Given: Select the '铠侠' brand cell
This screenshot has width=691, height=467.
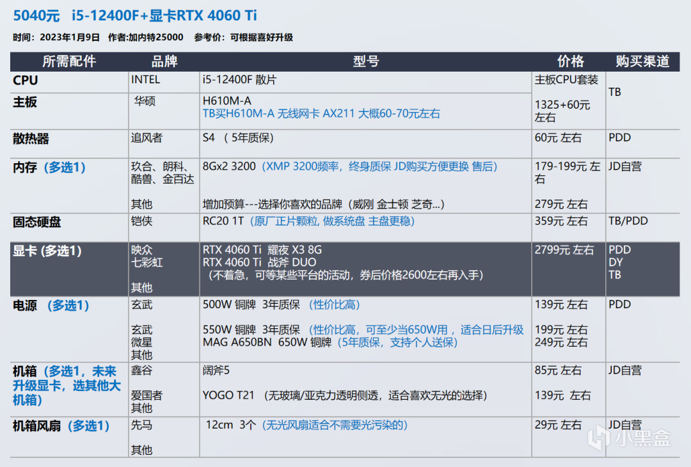Looking at the screenshot, I should tap(141, 221).
